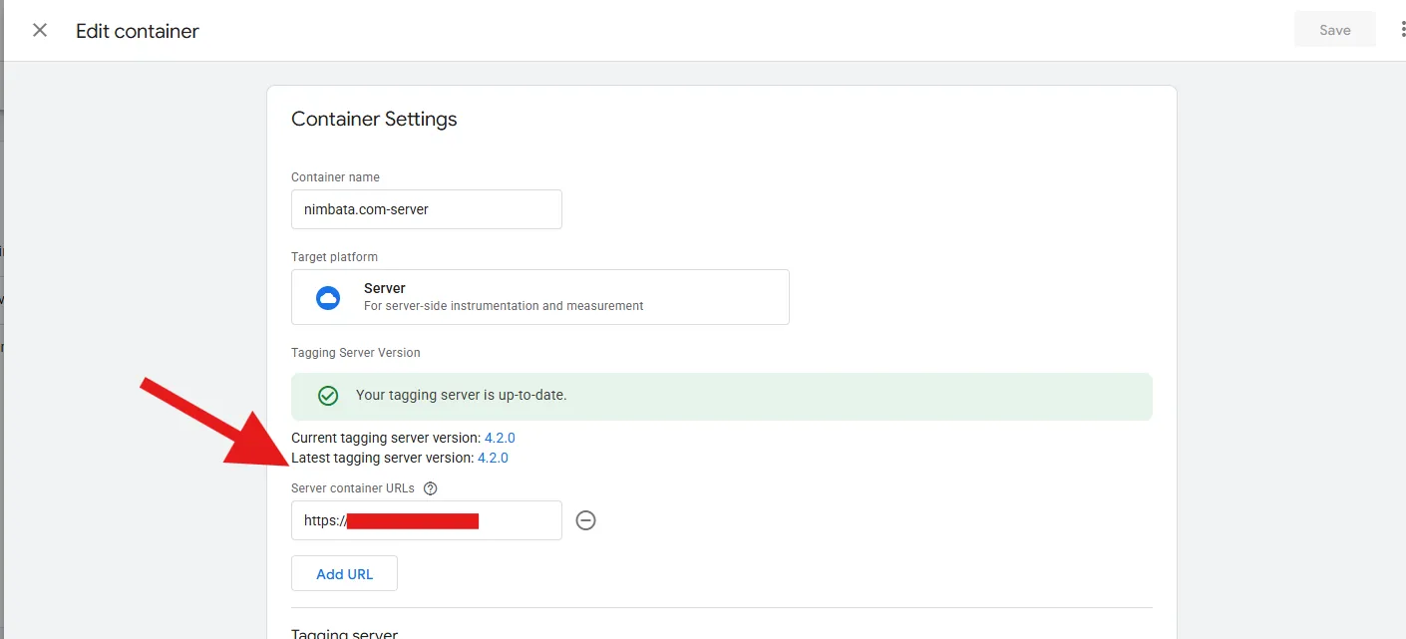
Task: Open current tagging server version 4.2.0 link
Action: point(500,438)
